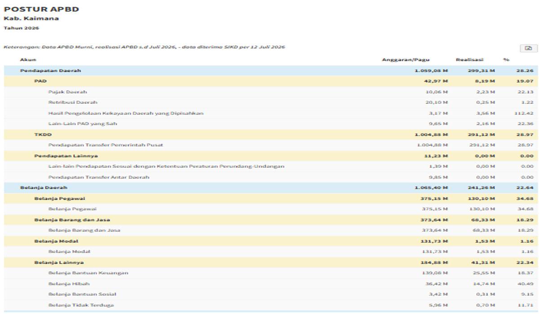Image resolution: width=539 pixels, height=314 pixels.
Task: Click Pendapatan Transfer Pemerintah Pusat row
Action: tap(271, 145)
